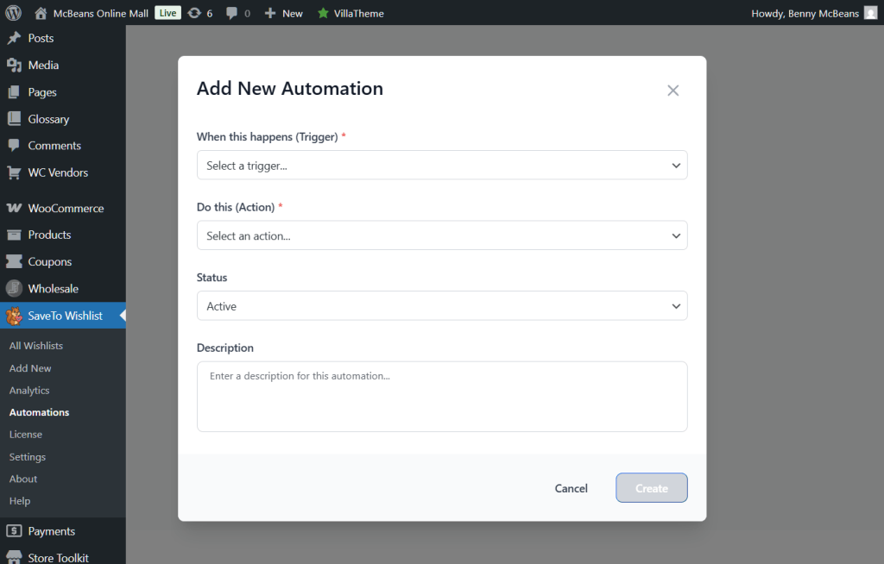884x564 pixels.
Task: Expand the Select an action dropdown
Action: (442, 235)
